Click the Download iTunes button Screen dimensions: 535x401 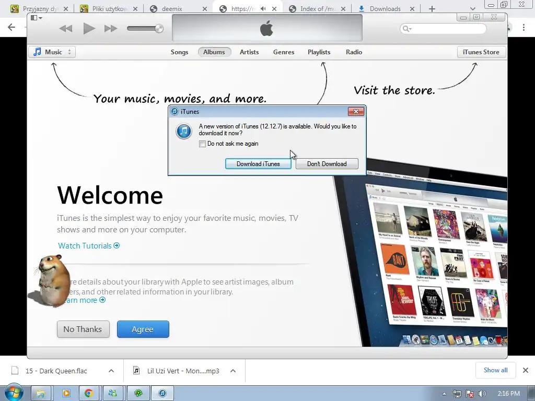(x=258, y=163)
